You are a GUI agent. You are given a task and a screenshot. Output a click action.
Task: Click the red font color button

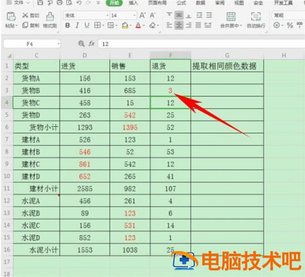pyautogui.click(x=138, y=25)
